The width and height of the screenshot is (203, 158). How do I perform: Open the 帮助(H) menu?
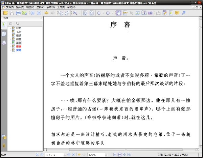[71, 7]
